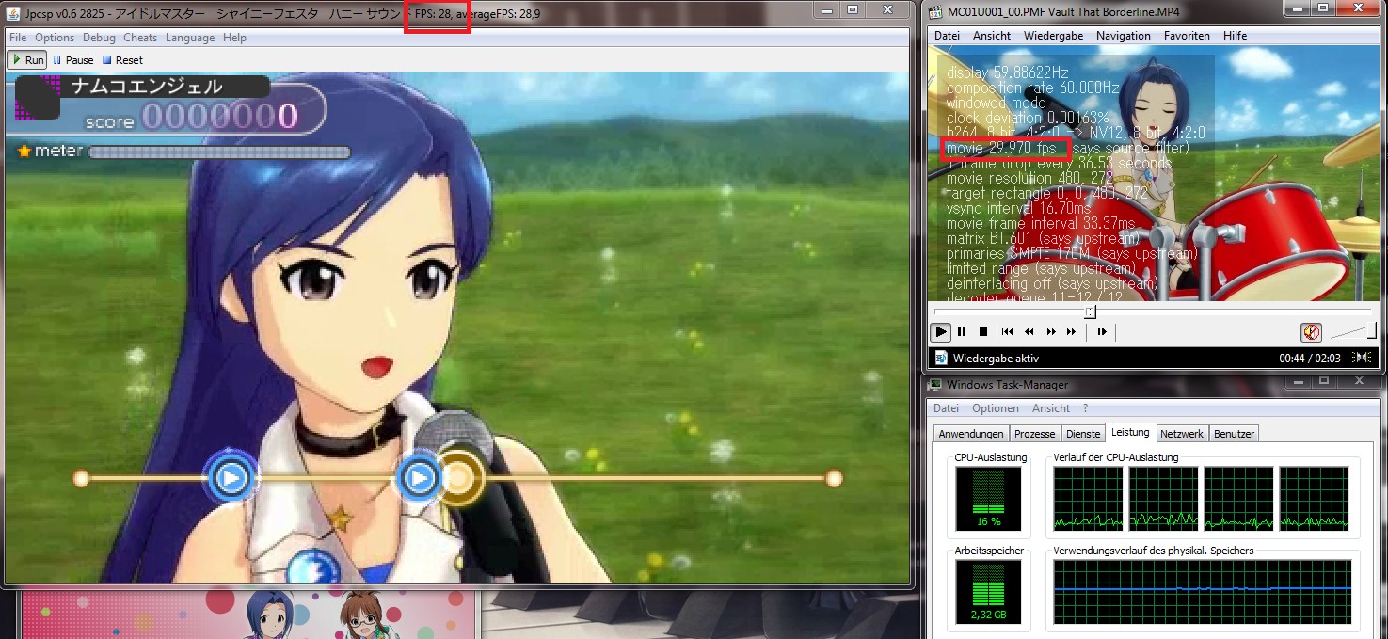Expand the Wiedergabe menu
The width and height of the screenshot is (1388, 639).
pyautogui.click(x=1053, y=36)
